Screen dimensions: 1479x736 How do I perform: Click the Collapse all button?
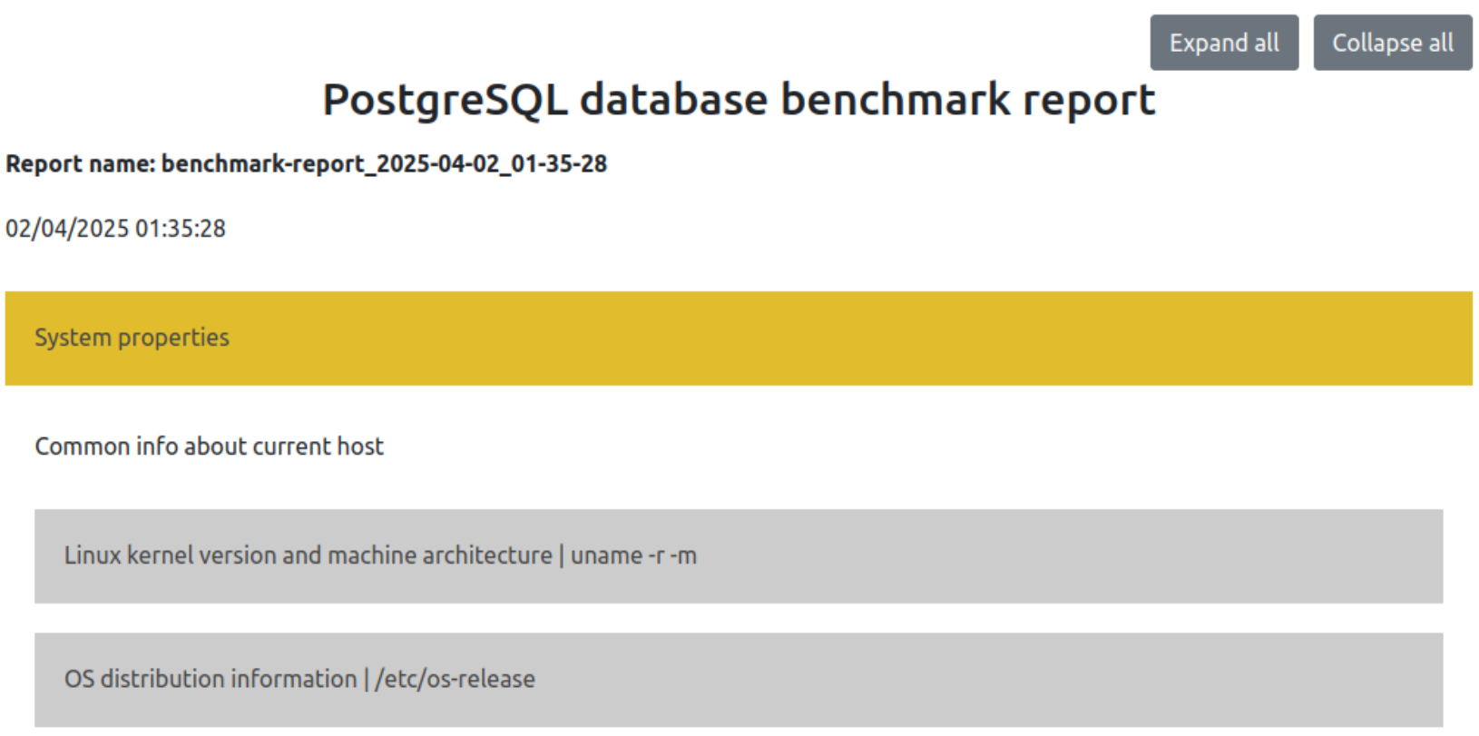(x=1393, y=43)
